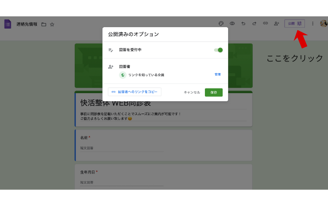This screenshot has height=220, width=328.
Task: Click 管理 to manage responders
Action: click(217, 74)
